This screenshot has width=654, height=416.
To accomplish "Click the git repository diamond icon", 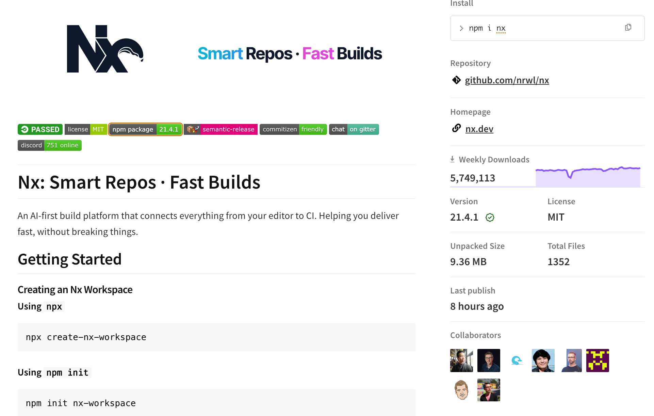I will tap(456, 80).
